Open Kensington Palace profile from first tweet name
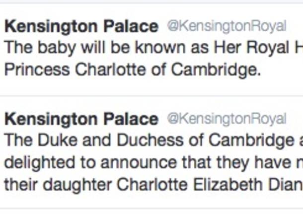The image size is (303, 214). click(81, 27)
